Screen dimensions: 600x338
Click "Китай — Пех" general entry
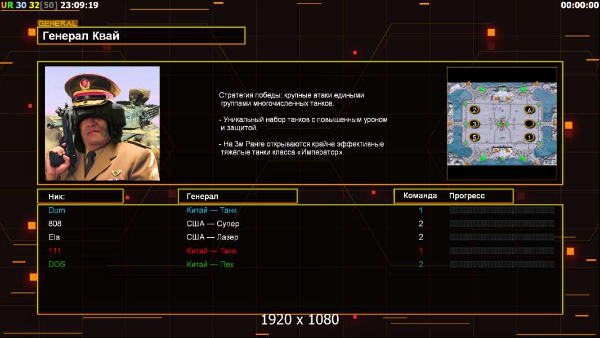click(x=210, y=264)
